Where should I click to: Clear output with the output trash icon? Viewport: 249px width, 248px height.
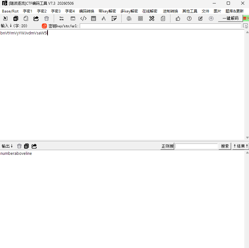click(19, 146)
